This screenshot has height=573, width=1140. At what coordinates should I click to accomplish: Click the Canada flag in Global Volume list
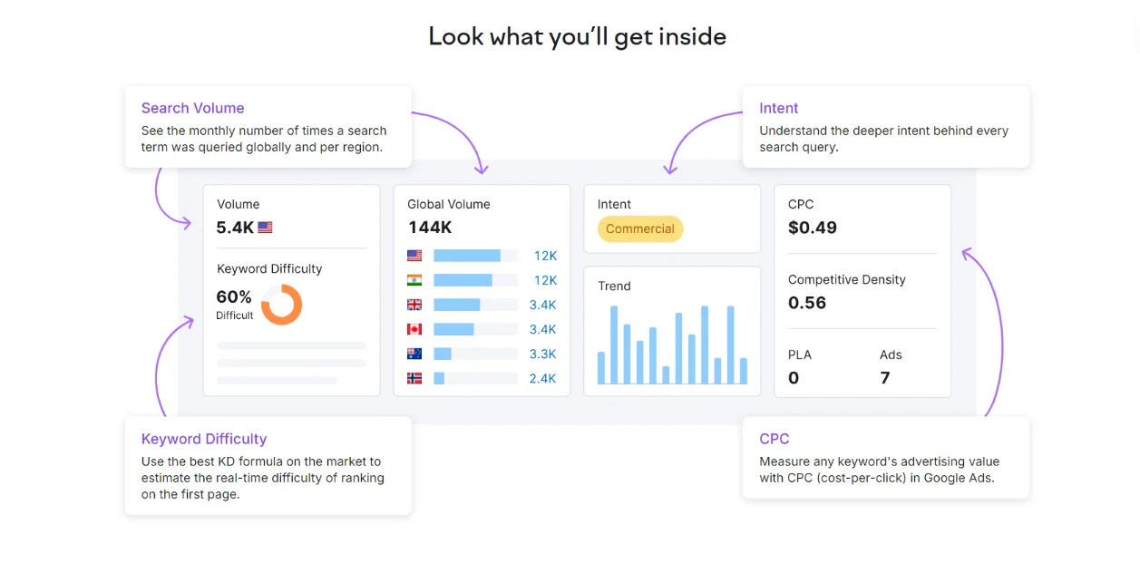point(414,329)
